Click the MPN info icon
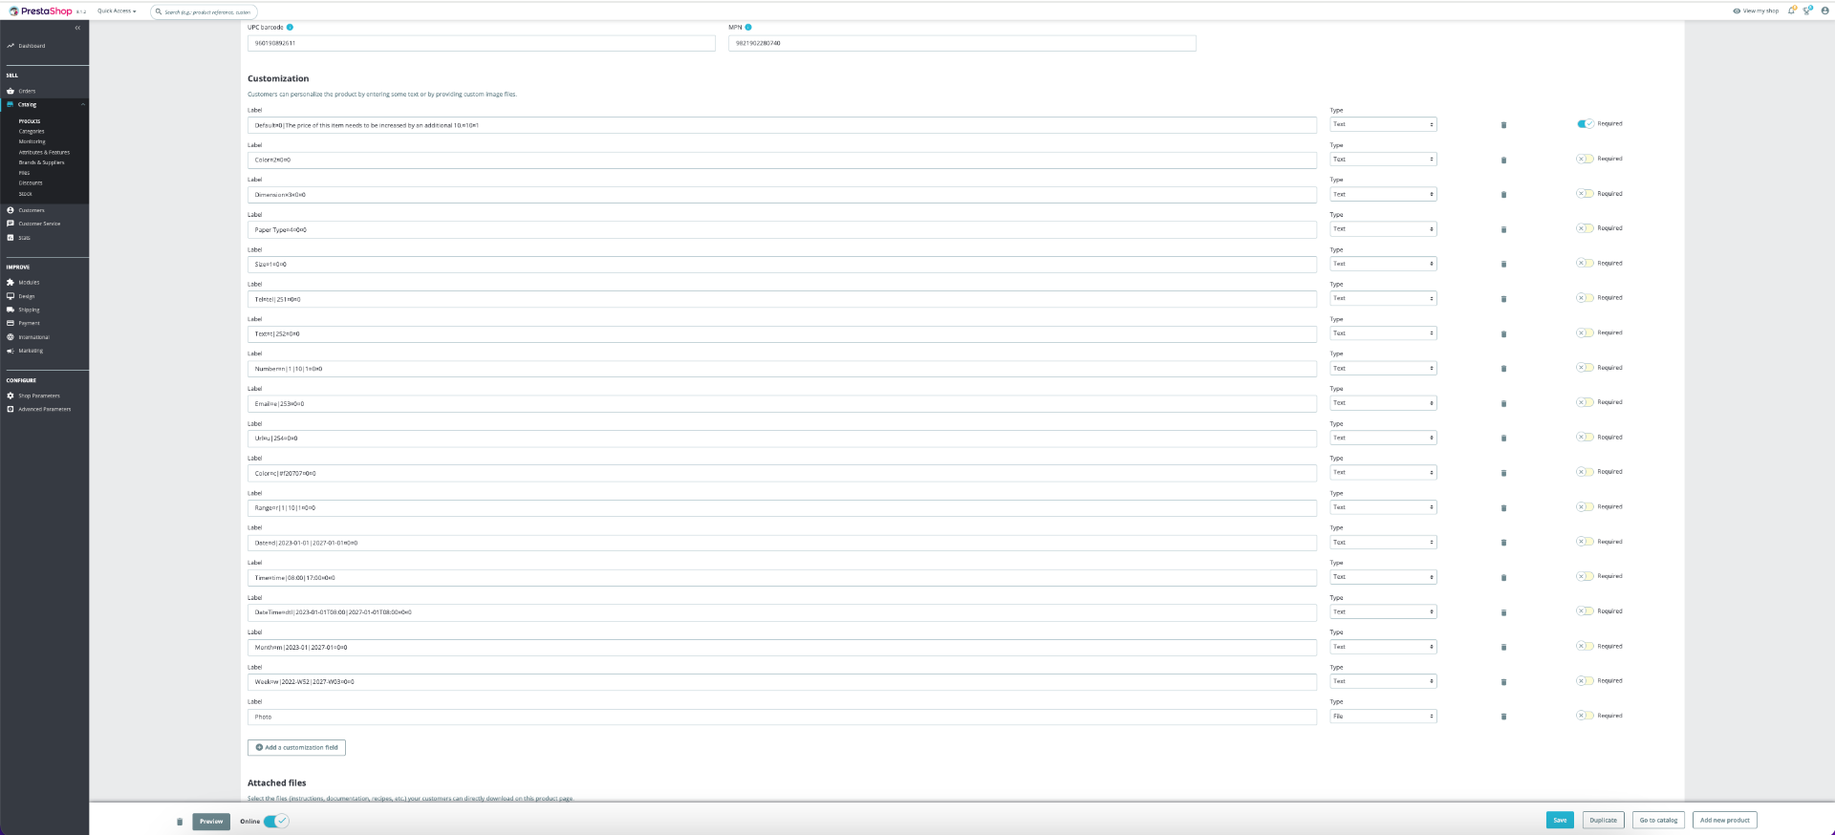 [x=748, y=28]
